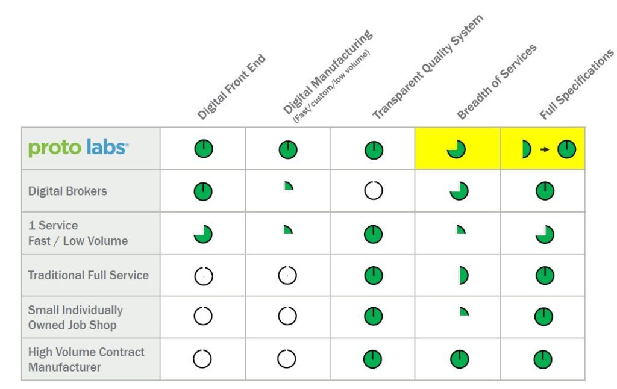Select the Breadth of Services column header
The image size is (617, 389).
(497, 82)
